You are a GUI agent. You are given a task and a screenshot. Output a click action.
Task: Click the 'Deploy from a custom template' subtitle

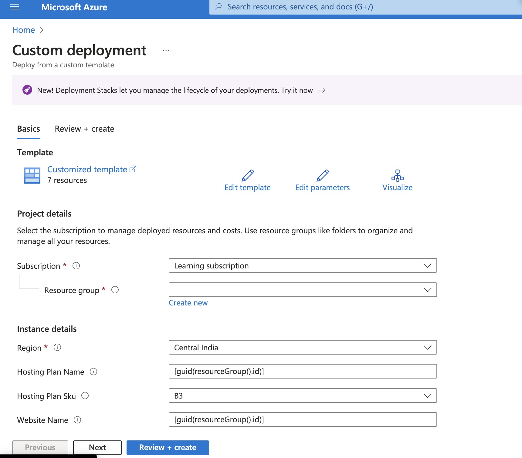63,65
